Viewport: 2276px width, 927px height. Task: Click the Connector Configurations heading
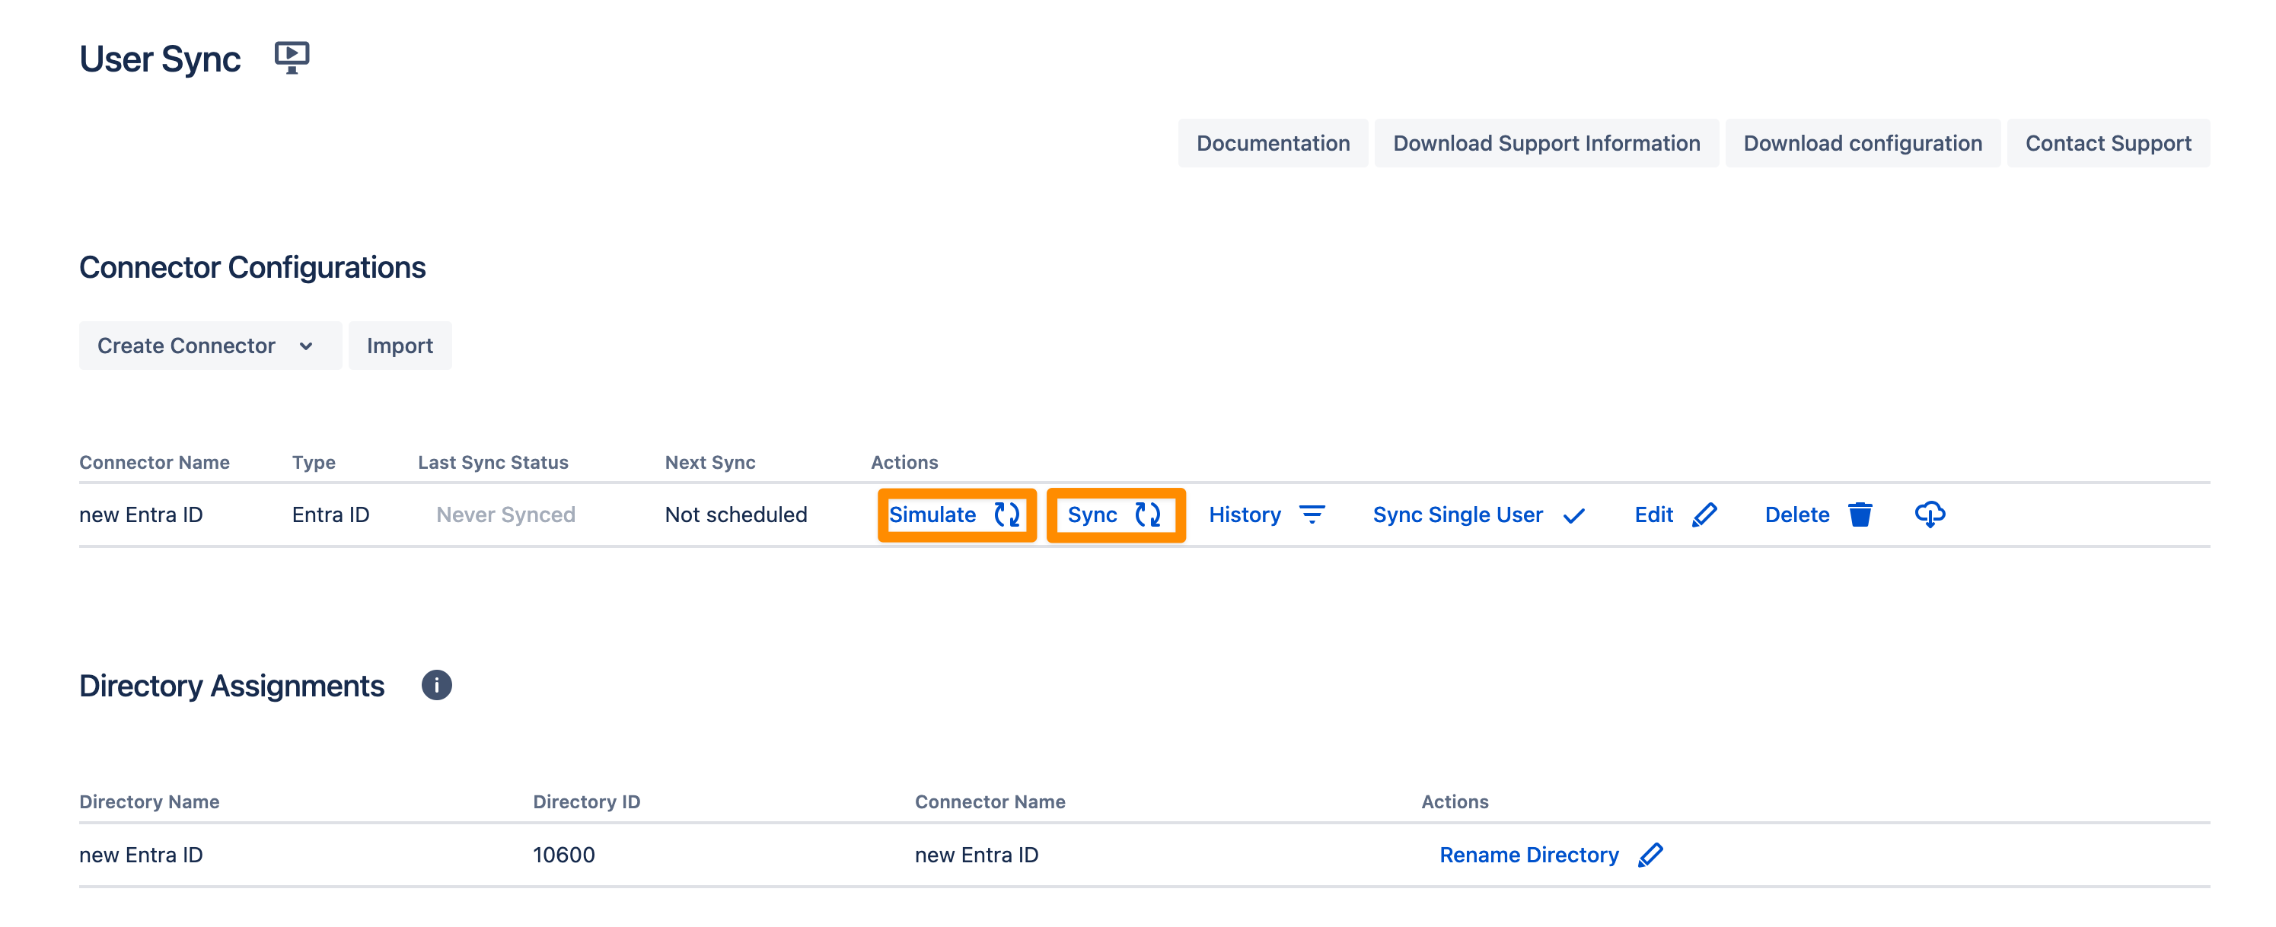[x=253, y=267]
